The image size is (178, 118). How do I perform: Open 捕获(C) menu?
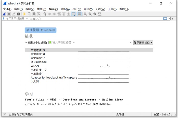pyautogui.click(x=53, y=9)
